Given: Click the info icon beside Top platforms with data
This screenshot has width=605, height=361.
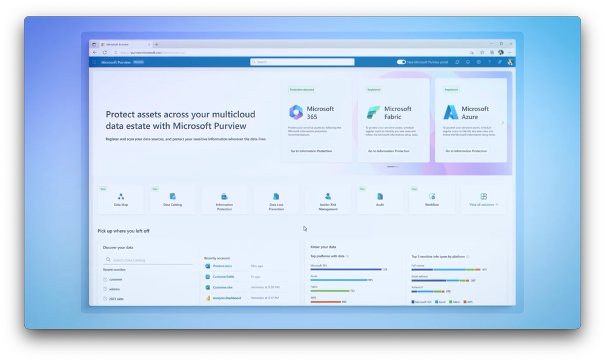Looking at the screenshot, I should [x=347, y=256].
